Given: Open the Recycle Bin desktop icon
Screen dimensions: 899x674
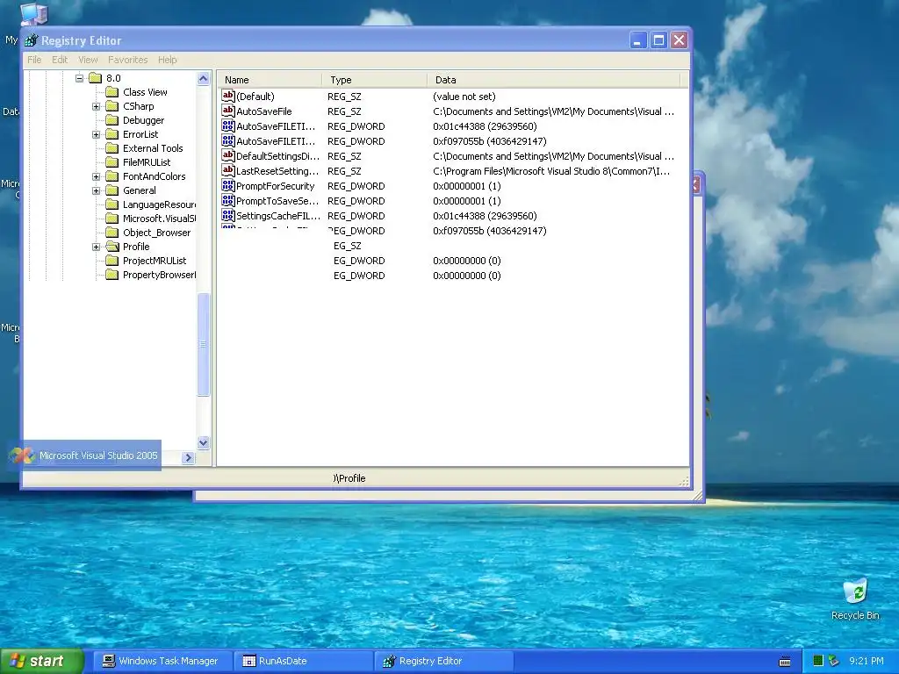Looking at the screenshot, I should 855,592.
